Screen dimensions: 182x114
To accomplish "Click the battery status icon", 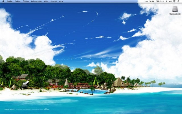I will [157, 1].
